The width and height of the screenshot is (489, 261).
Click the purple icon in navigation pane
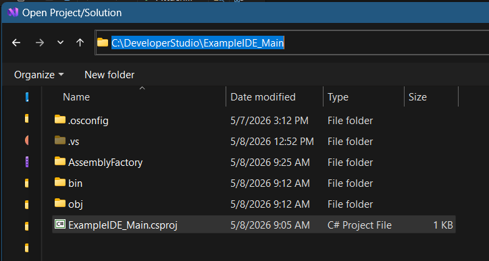pyautogui.click(x=27, y=162)
